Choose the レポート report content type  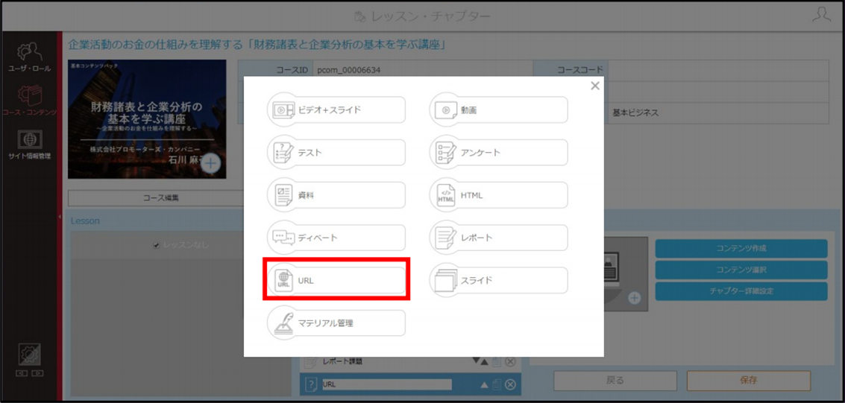pyautogui.click(x=498, y=238)
